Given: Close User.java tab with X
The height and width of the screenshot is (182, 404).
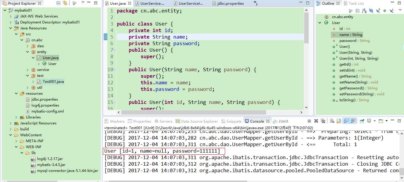Looking at the screenshot, I should click(130, 4).
